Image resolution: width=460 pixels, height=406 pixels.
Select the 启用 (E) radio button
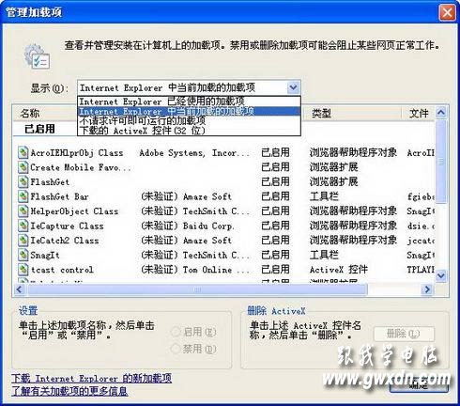176,332
